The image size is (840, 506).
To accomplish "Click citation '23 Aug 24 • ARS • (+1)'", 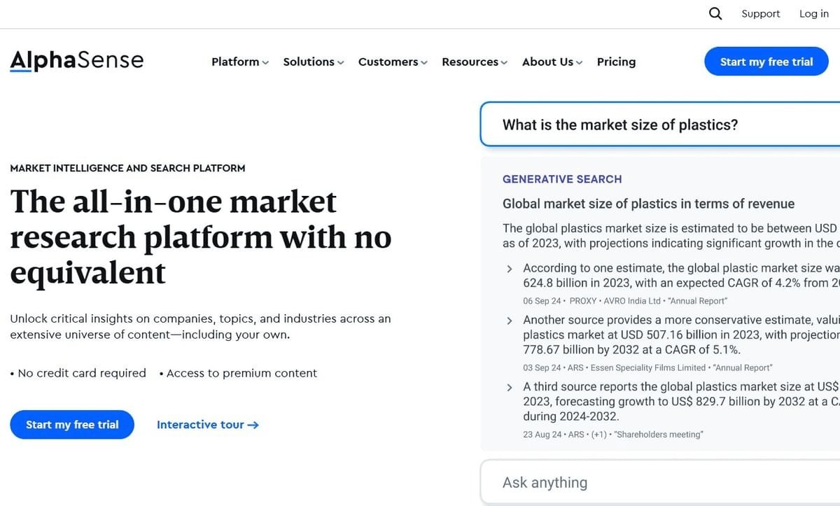I will coord(612,435).
